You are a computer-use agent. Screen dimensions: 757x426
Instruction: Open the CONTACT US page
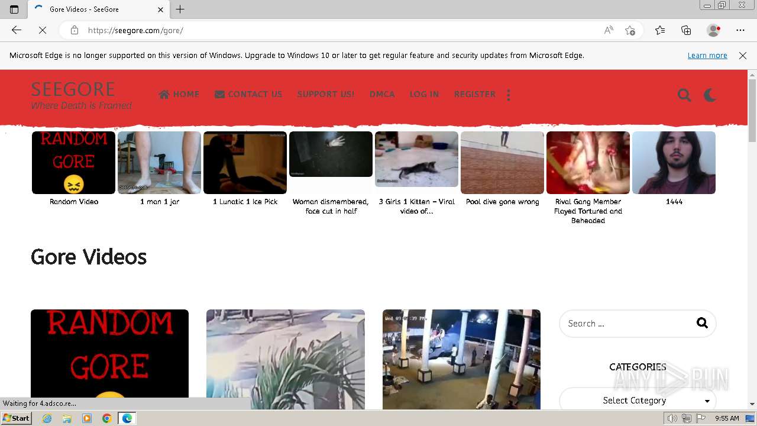[x=248, y=94]
